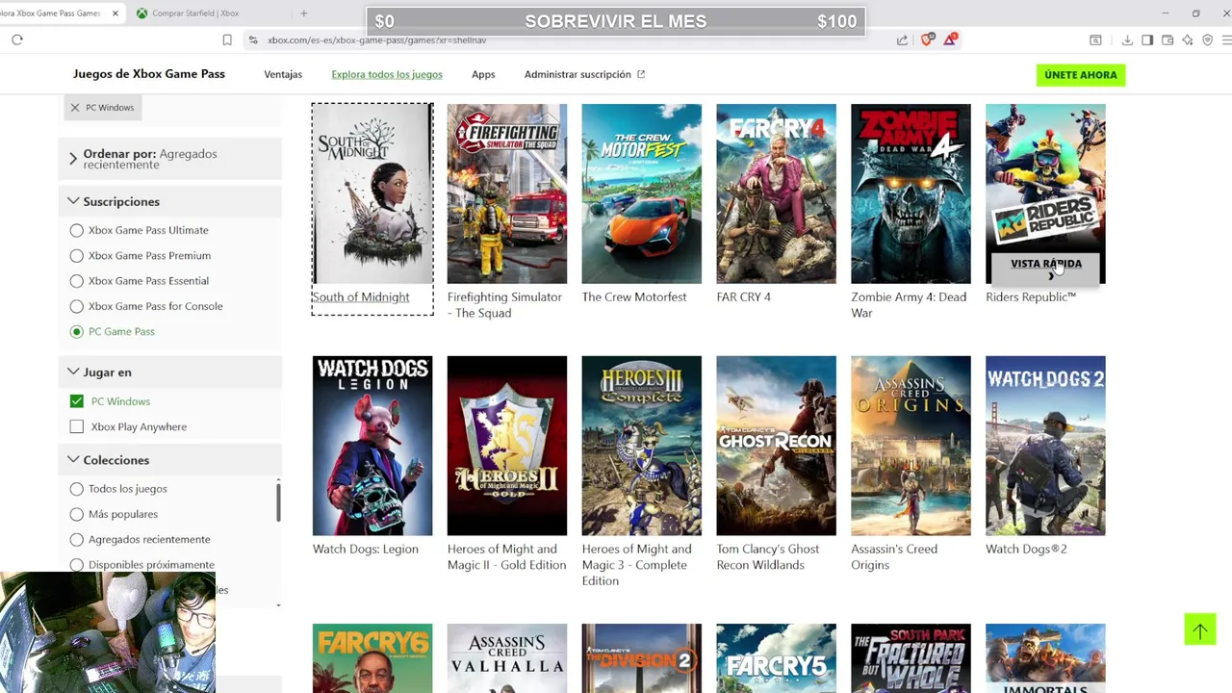This screenshot has width=1232, height=693.
Task: Open Heroes of Might and Magic 3 cover
Action: coord(642,446)
